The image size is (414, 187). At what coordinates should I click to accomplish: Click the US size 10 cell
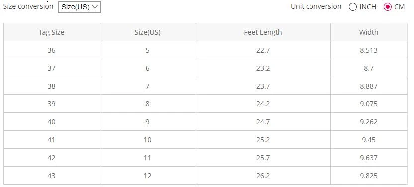[x=148, y=140]
